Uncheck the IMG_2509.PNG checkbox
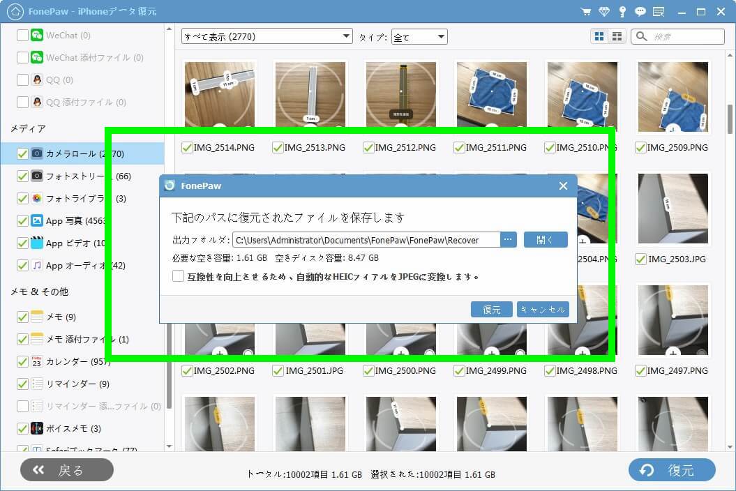 click(640, 147)
